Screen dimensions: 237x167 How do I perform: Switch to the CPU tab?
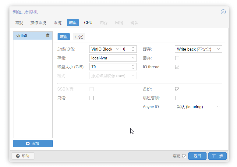click(x=88, y=23)
